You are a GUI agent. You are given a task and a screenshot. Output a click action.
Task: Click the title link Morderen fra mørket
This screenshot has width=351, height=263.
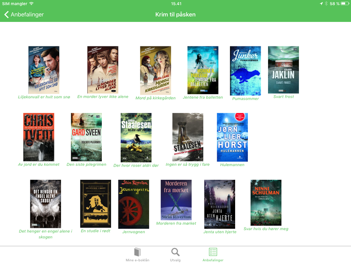click(176, 224)
